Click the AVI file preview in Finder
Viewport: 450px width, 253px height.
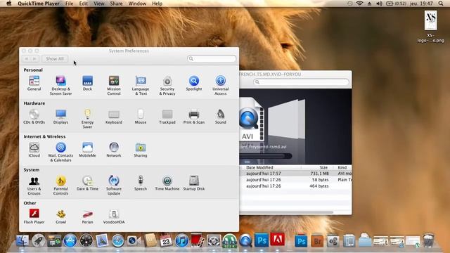[251, 120]
